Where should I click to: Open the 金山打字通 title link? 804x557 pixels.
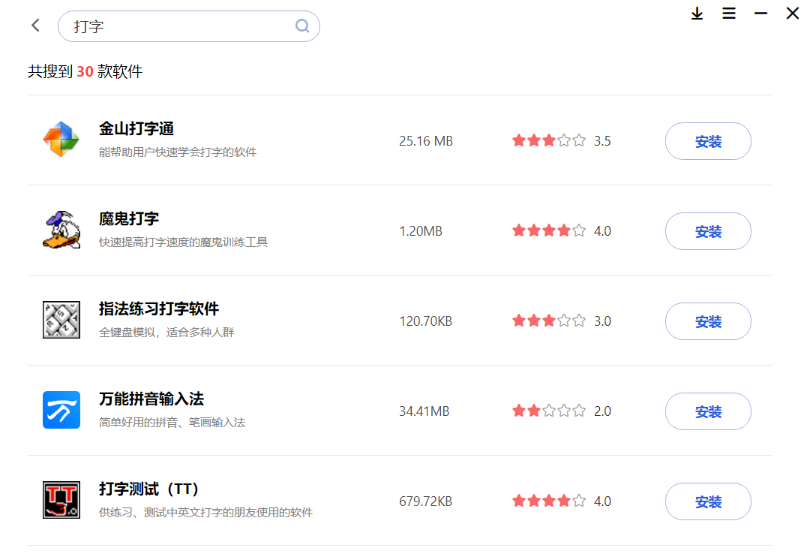(x=136, y=128)
